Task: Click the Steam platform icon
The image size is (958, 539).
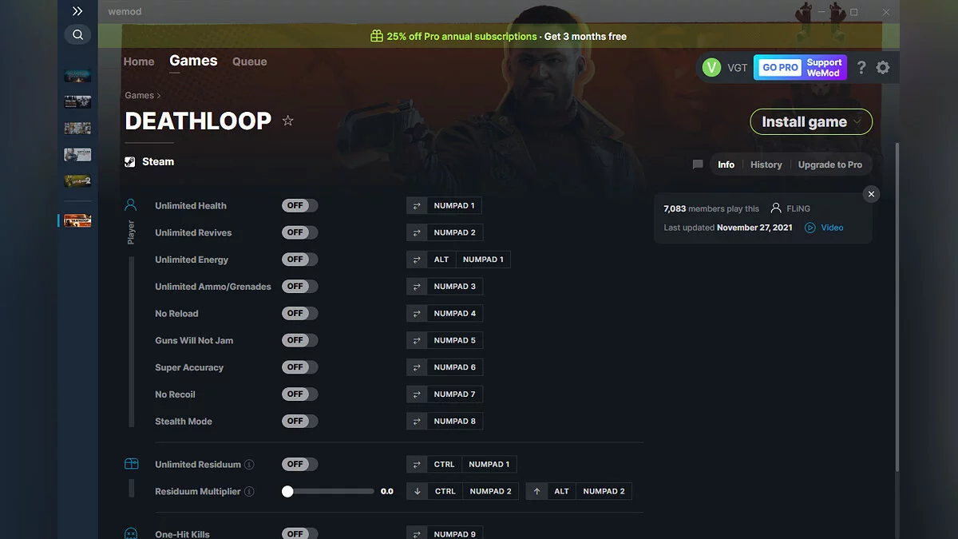Action: pyautogui.click(x=129, y=161)
